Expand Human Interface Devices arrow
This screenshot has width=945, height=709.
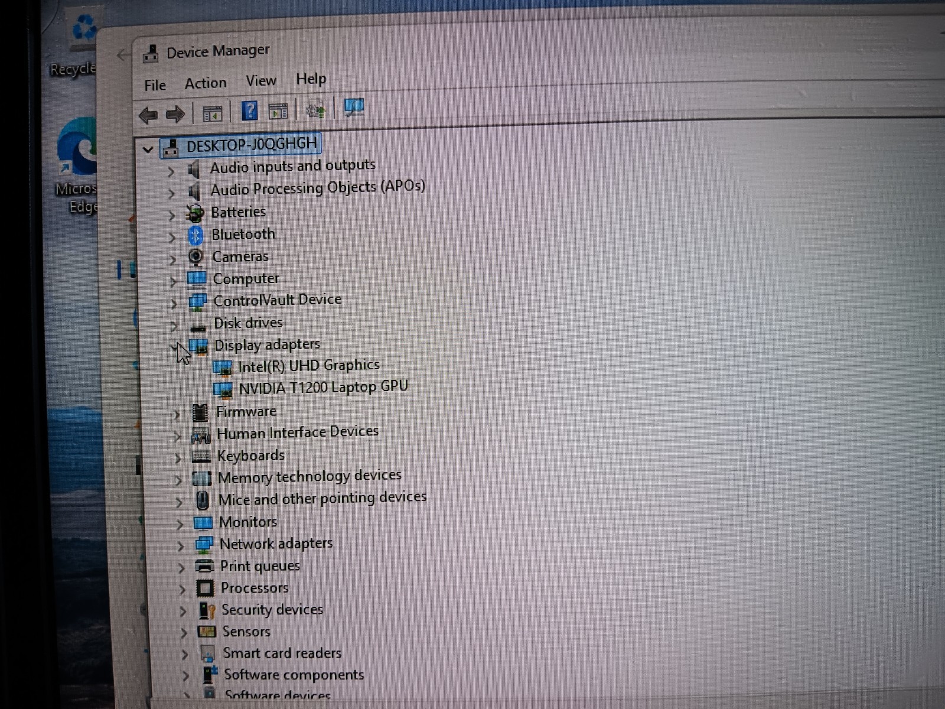(177, 437)
